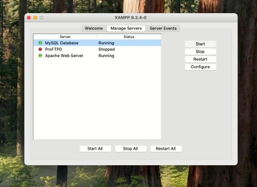This screenshot has width=257, height=187.
Task: Minimize the XAMPP window with the yellow button
Action: [x=35, y=18]
